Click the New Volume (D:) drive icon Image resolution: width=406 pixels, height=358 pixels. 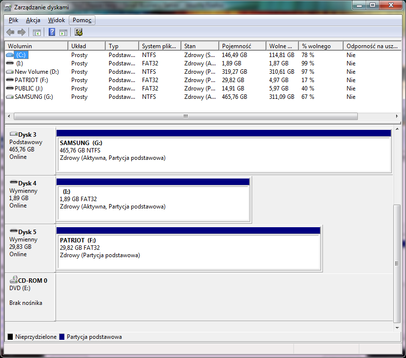click(10, 71)
